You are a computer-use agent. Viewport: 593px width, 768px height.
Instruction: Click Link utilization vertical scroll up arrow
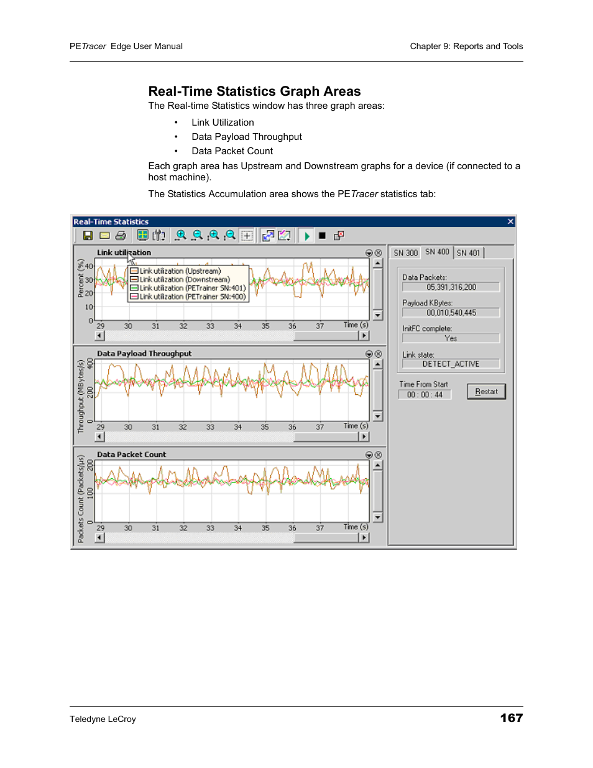[378, 264]
